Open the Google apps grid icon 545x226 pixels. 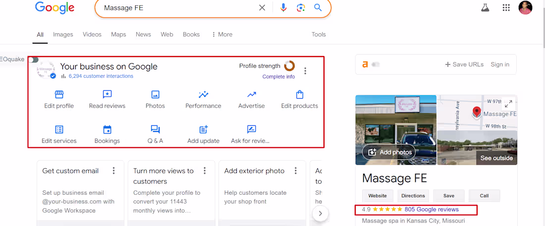(x=506, y=7)
